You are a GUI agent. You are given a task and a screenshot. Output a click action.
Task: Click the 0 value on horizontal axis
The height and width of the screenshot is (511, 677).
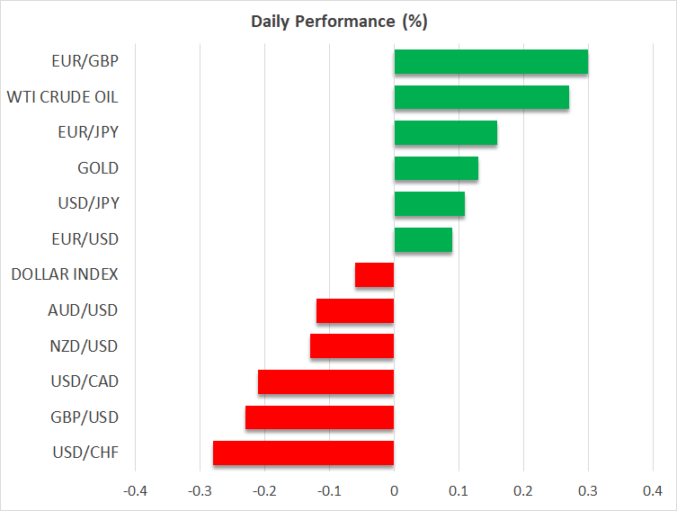point(394,491)
